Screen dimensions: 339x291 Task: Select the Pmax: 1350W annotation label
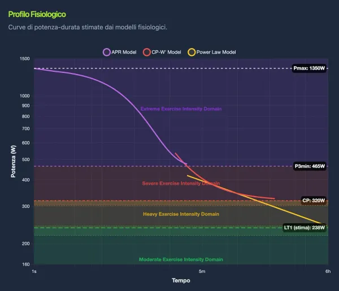(x=309, y=68)
